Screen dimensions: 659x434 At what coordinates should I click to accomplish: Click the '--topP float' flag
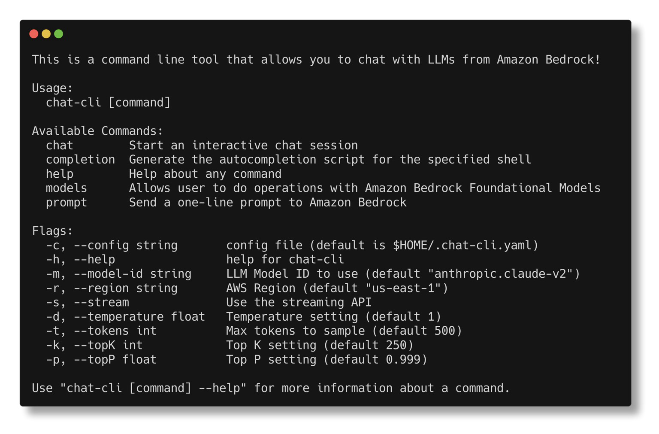coord(115,360)
